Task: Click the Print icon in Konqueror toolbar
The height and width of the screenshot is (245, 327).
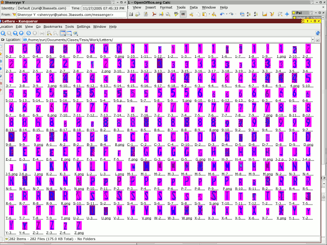Action: pos(41,33)
